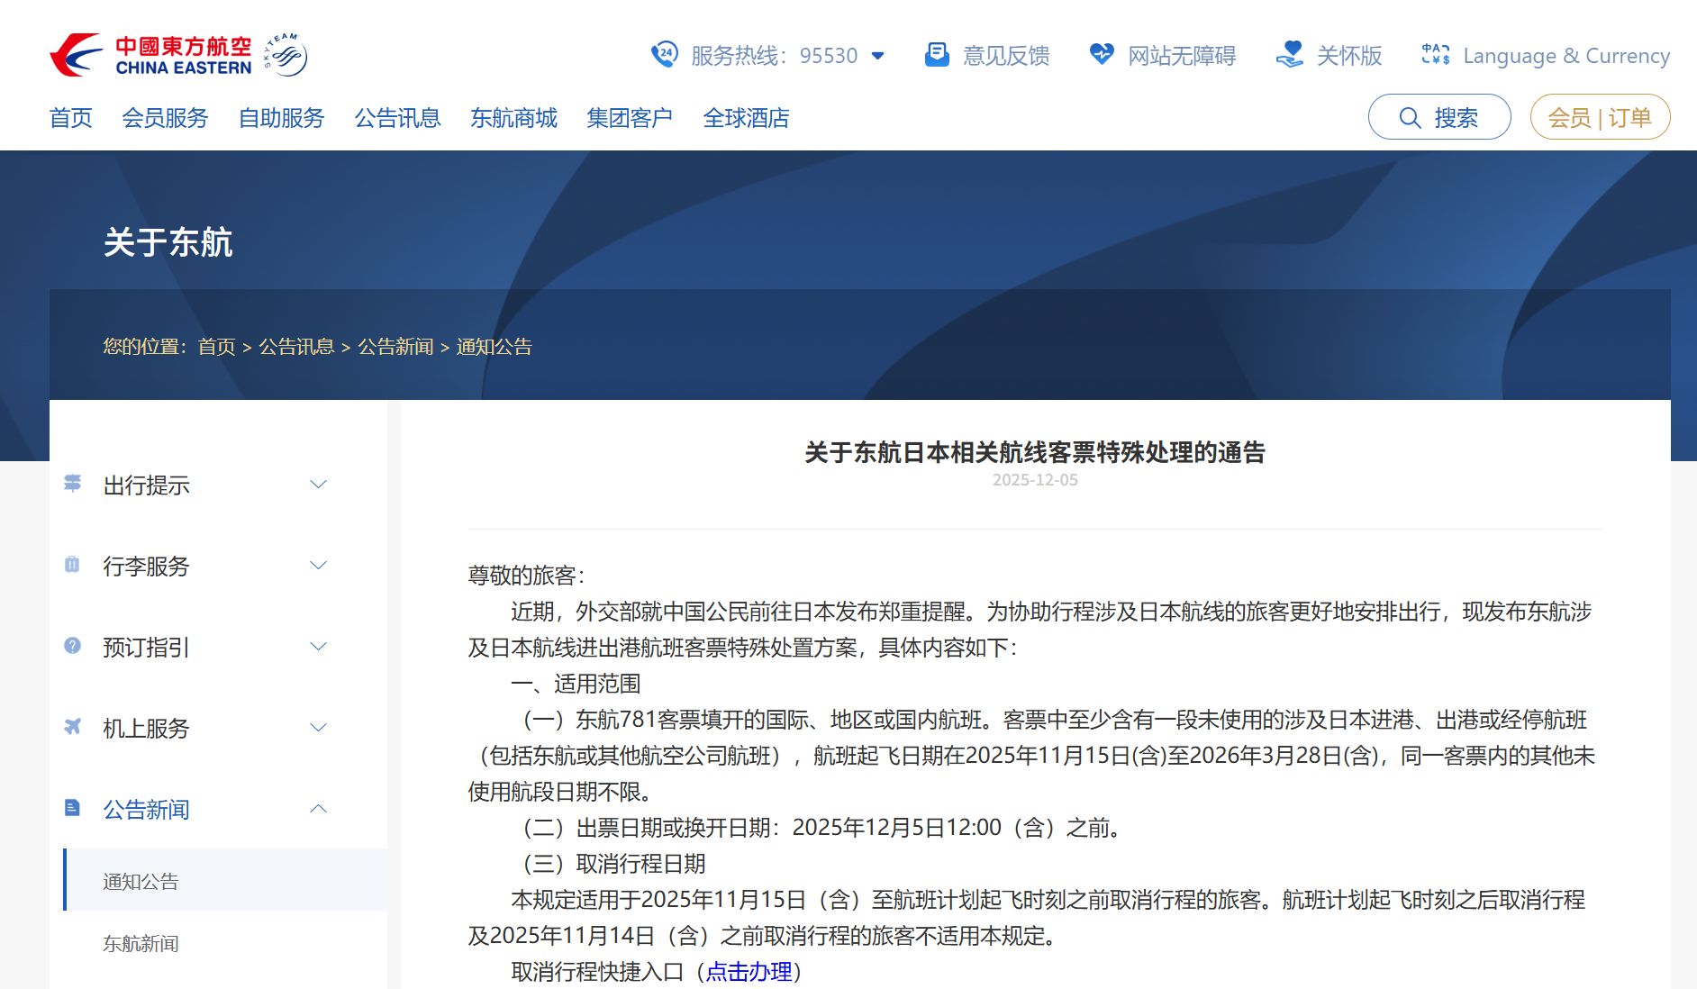This screenshot has width=1697, height=989.
Task: Open the 全球酒店 navigation item
Action: (x=746, y=118)
